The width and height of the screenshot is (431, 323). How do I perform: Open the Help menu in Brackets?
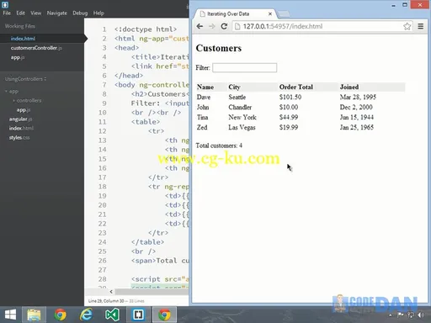[x=98, y=13]
